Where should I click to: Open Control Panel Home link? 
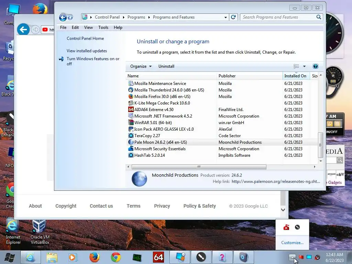(x=85, y=38)
